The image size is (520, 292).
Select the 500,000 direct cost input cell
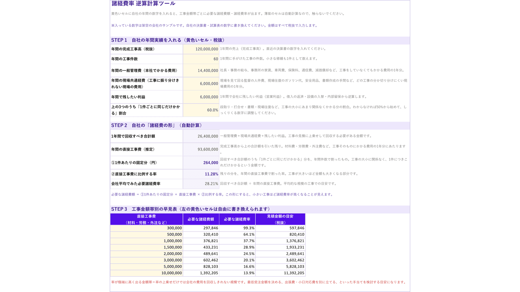point(146,234)
